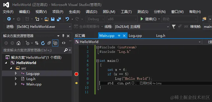
Task: Click the Navigate Backward arrow icon
Action: coord(9,19)
